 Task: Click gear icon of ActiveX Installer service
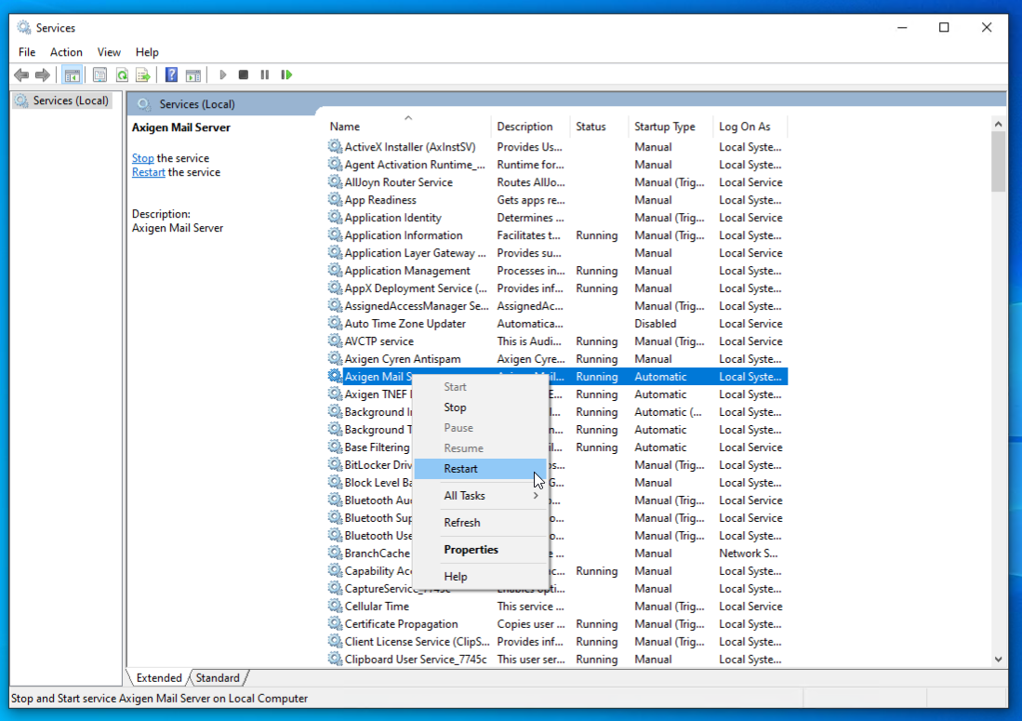tap(335, 147)
